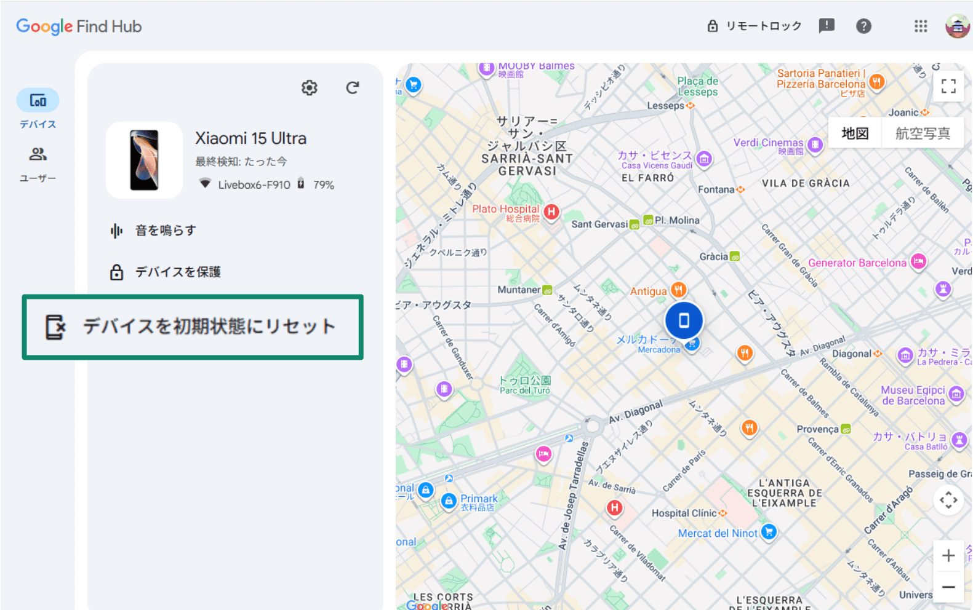Viewport: 973px width, 610px height.
Task: Click the Parc del Turó label
Action: 524,390
